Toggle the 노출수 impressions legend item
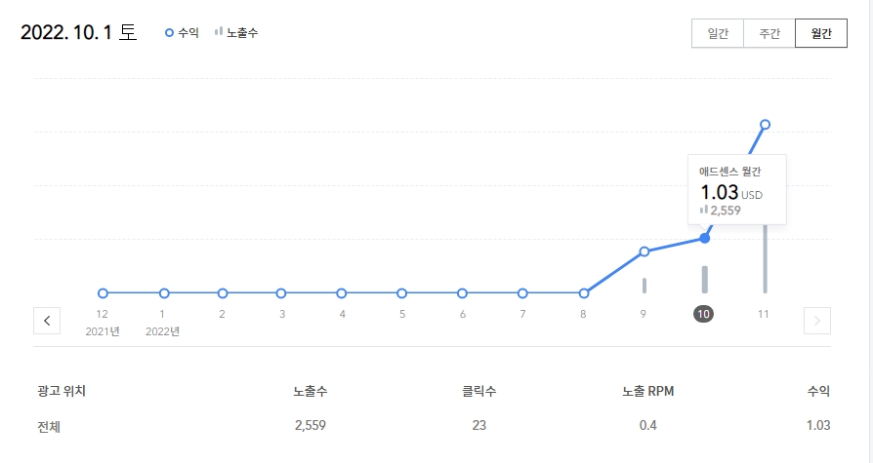Viewport: 873px width, 463px height. tap(236, 33)
